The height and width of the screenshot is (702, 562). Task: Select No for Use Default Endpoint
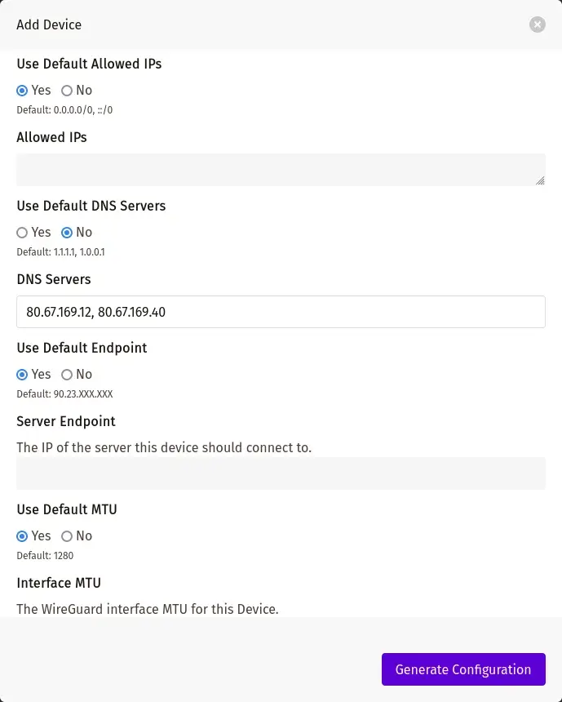tap(67, 375)
